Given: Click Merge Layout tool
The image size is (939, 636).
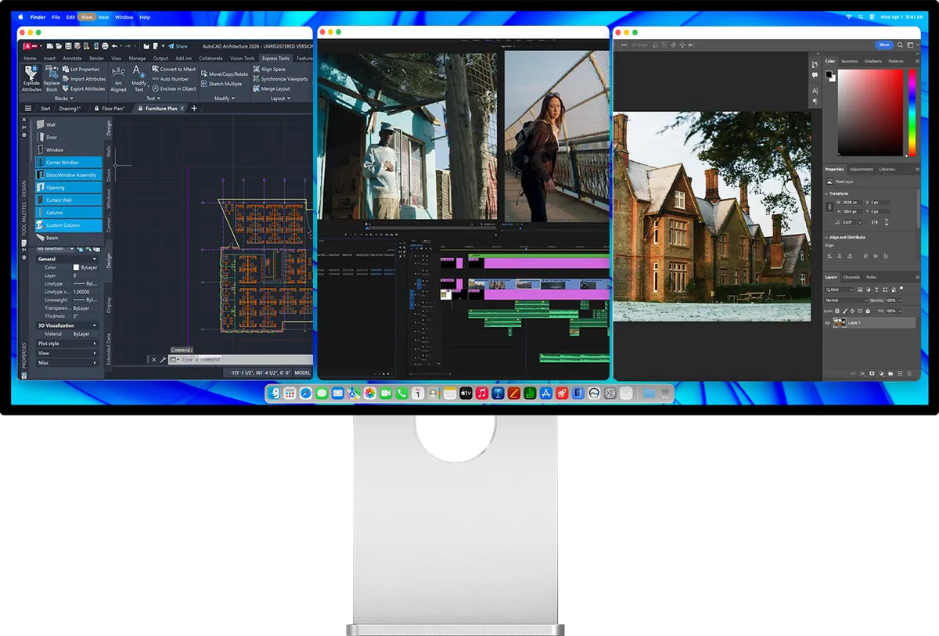Looking at the screenshot, I should pyautogui.click(x=272, y=88).
